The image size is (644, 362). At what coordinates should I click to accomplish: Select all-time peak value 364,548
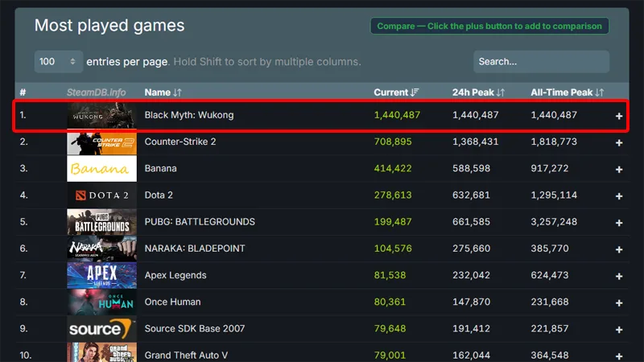point(550,355)
